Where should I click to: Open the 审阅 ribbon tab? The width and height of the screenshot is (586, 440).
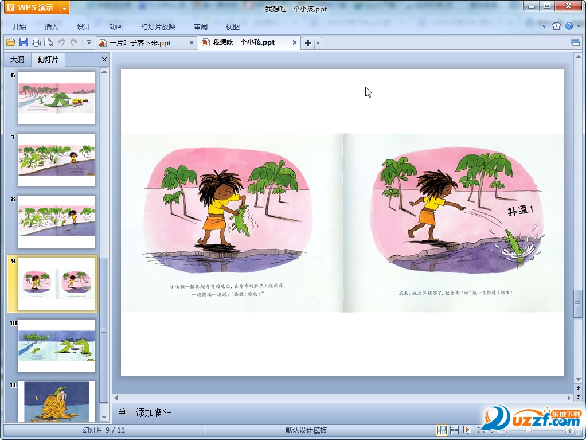[x=201, y=26]
